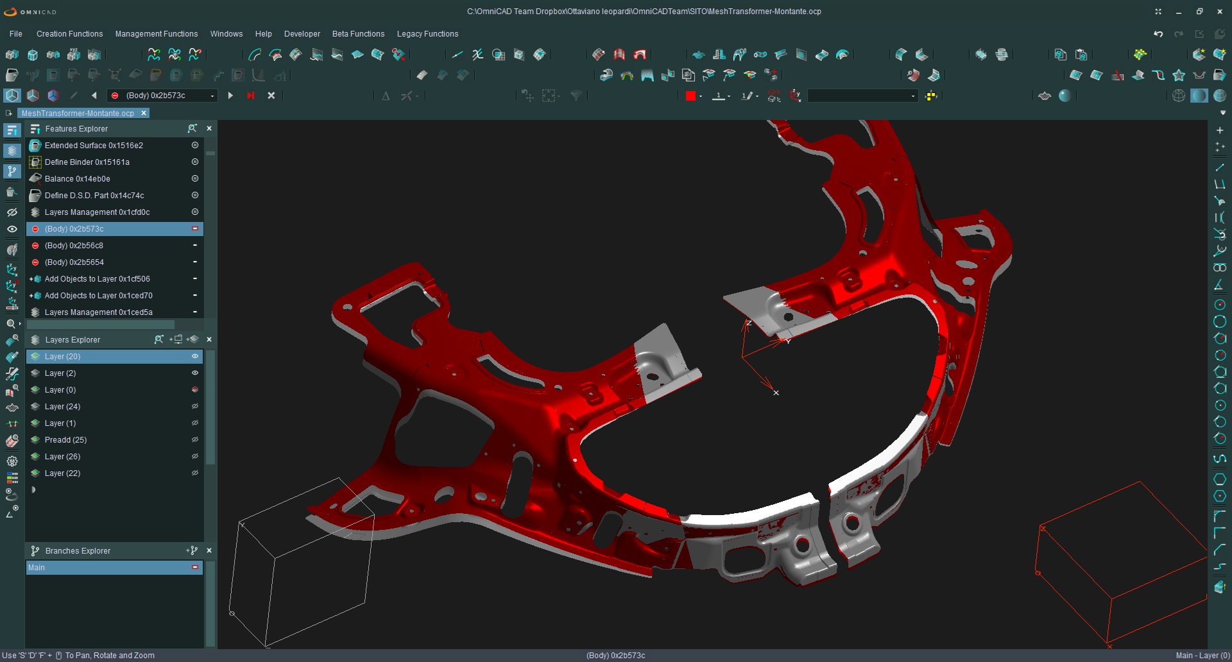The width and height of the screenshot is (1232, 662).
Task: Click the settings gear in left sidebar
Action: [x=12, y=461]
